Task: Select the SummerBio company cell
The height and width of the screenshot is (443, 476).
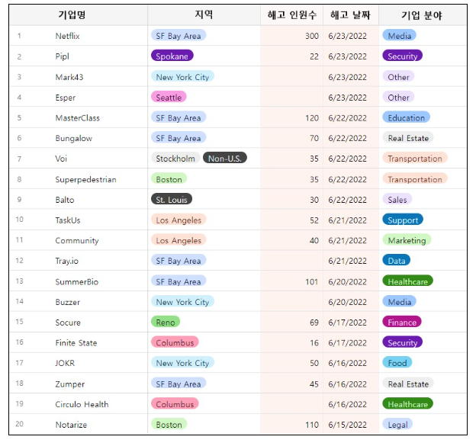Action: coord(77,282)
